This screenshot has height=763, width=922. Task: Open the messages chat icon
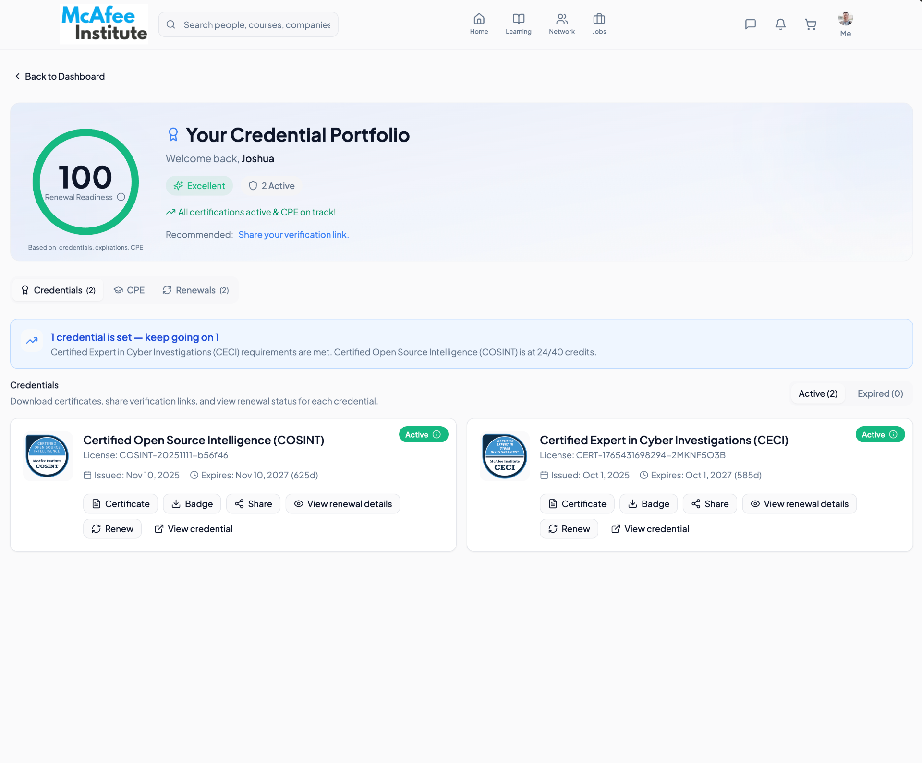coord(750,24)
